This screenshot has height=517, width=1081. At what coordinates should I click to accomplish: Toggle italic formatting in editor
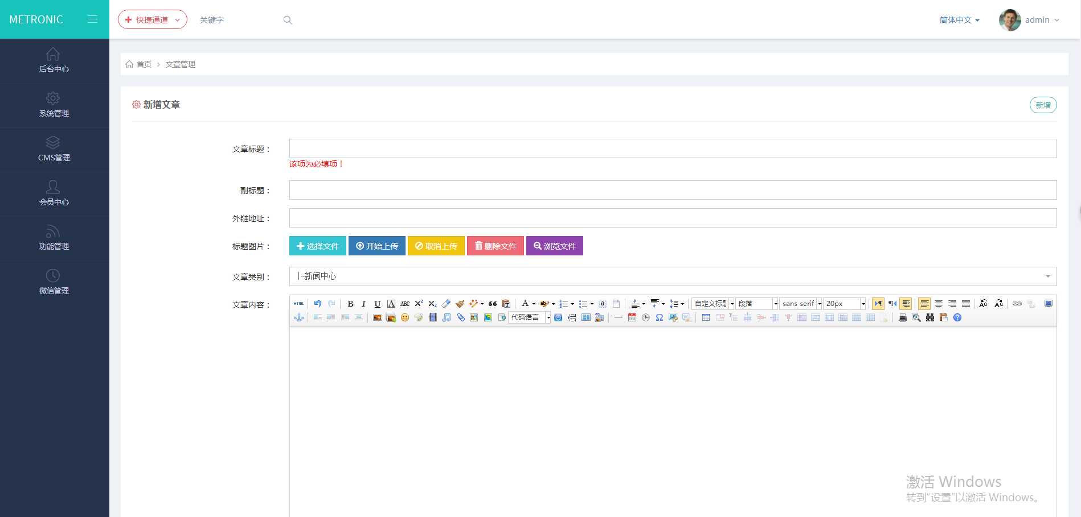coord(363,304)
